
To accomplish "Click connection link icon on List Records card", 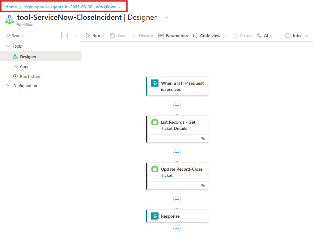I will pos(203,139).
